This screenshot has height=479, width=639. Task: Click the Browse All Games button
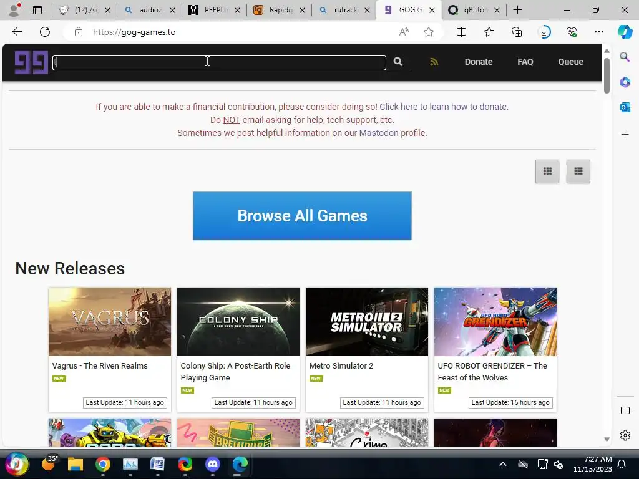pyautogui.click(x=302, y=216)
